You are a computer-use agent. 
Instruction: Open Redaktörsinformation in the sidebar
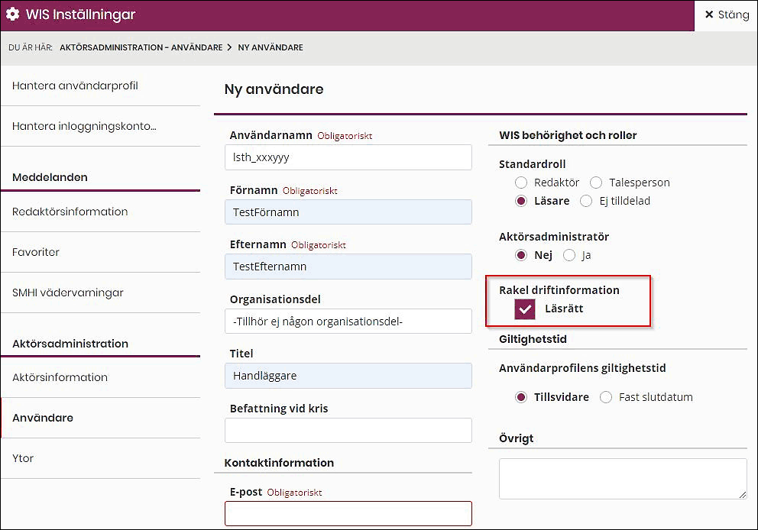pos(70,212)
